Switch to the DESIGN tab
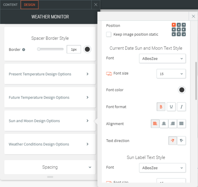This screenshot has width=198, height=187. coord(30,5)
